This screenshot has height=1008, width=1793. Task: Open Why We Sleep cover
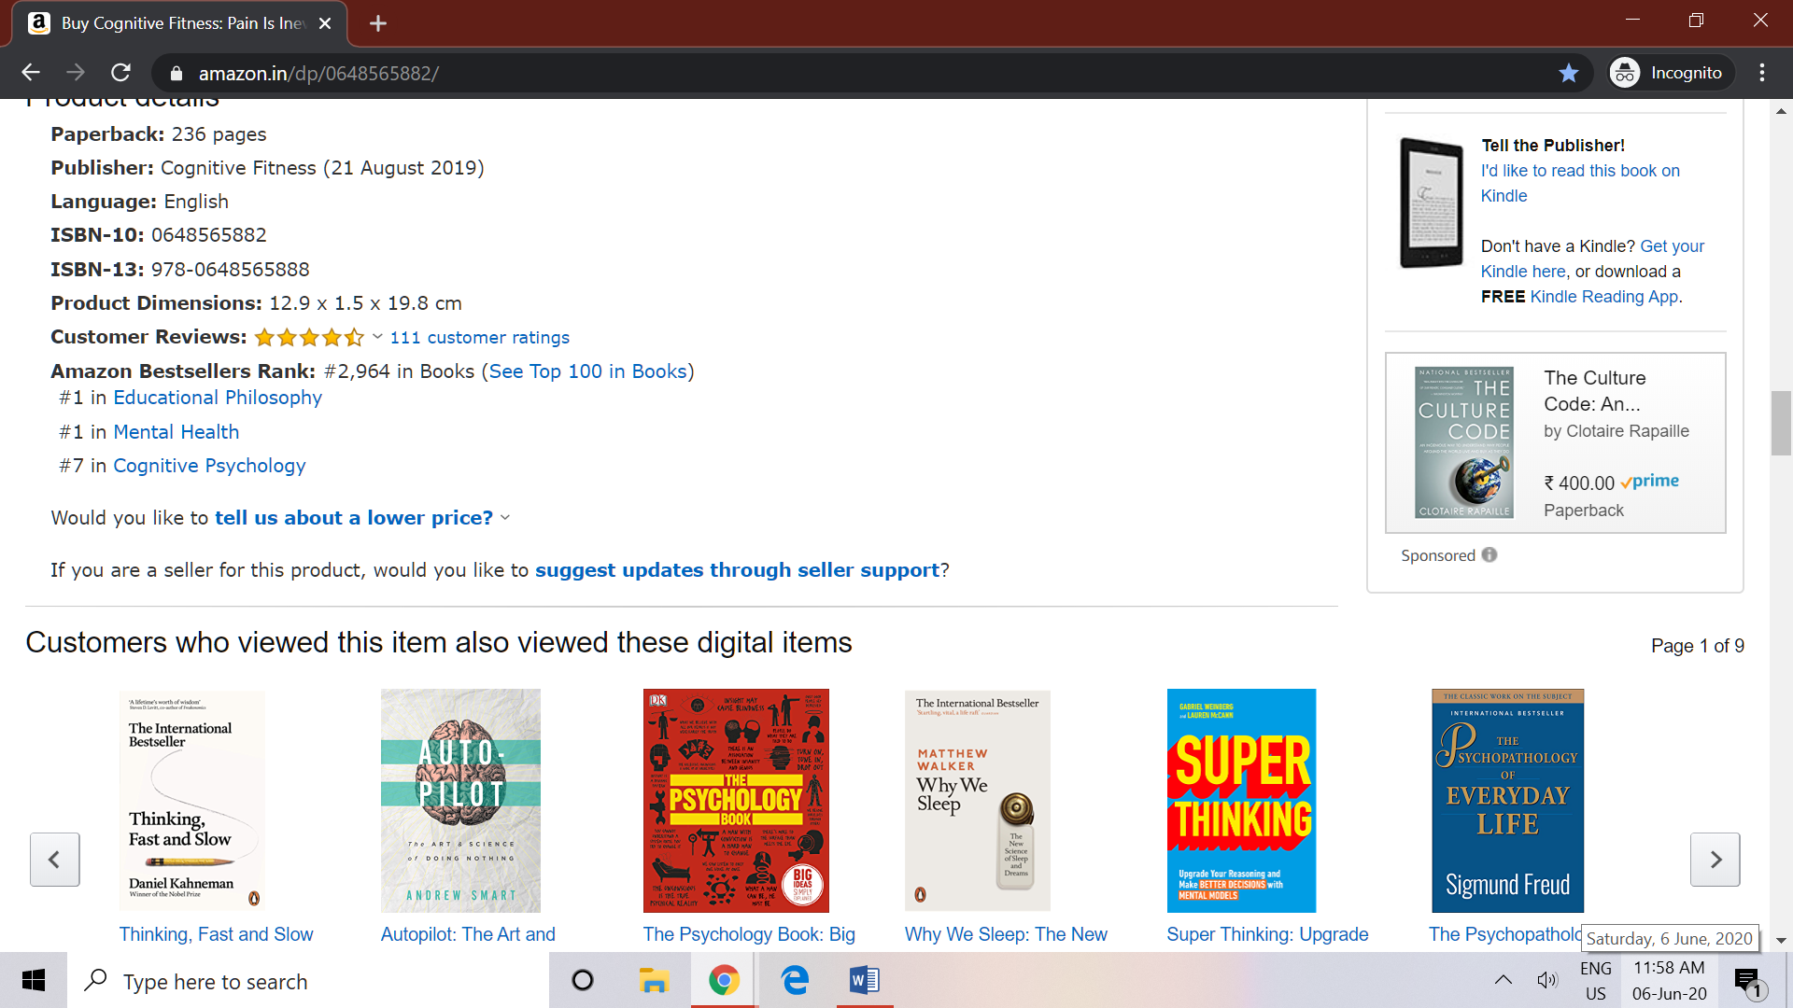[x=978, y=801]
